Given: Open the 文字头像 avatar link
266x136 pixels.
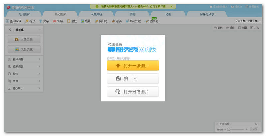Looking at the screenshot, I should click(248, 21).
